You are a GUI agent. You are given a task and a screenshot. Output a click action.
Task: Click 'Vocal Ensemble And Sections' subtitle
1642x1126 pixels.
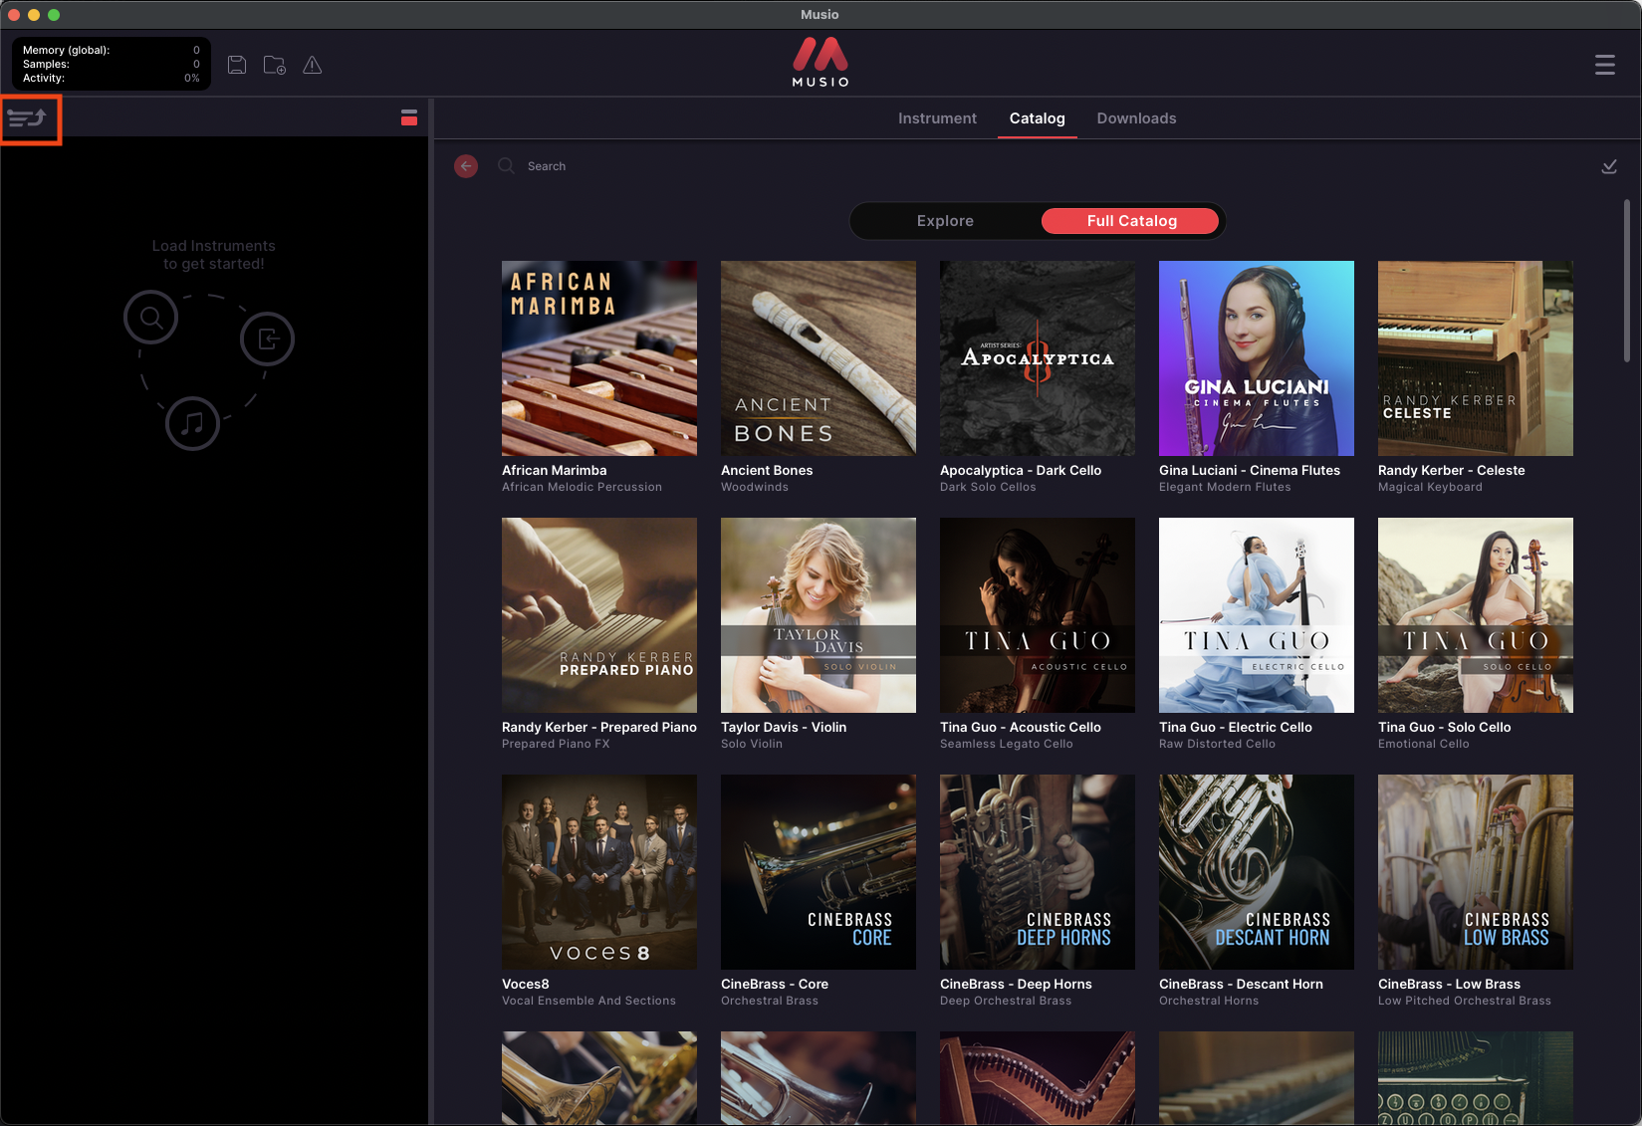tap(588, 1001)
